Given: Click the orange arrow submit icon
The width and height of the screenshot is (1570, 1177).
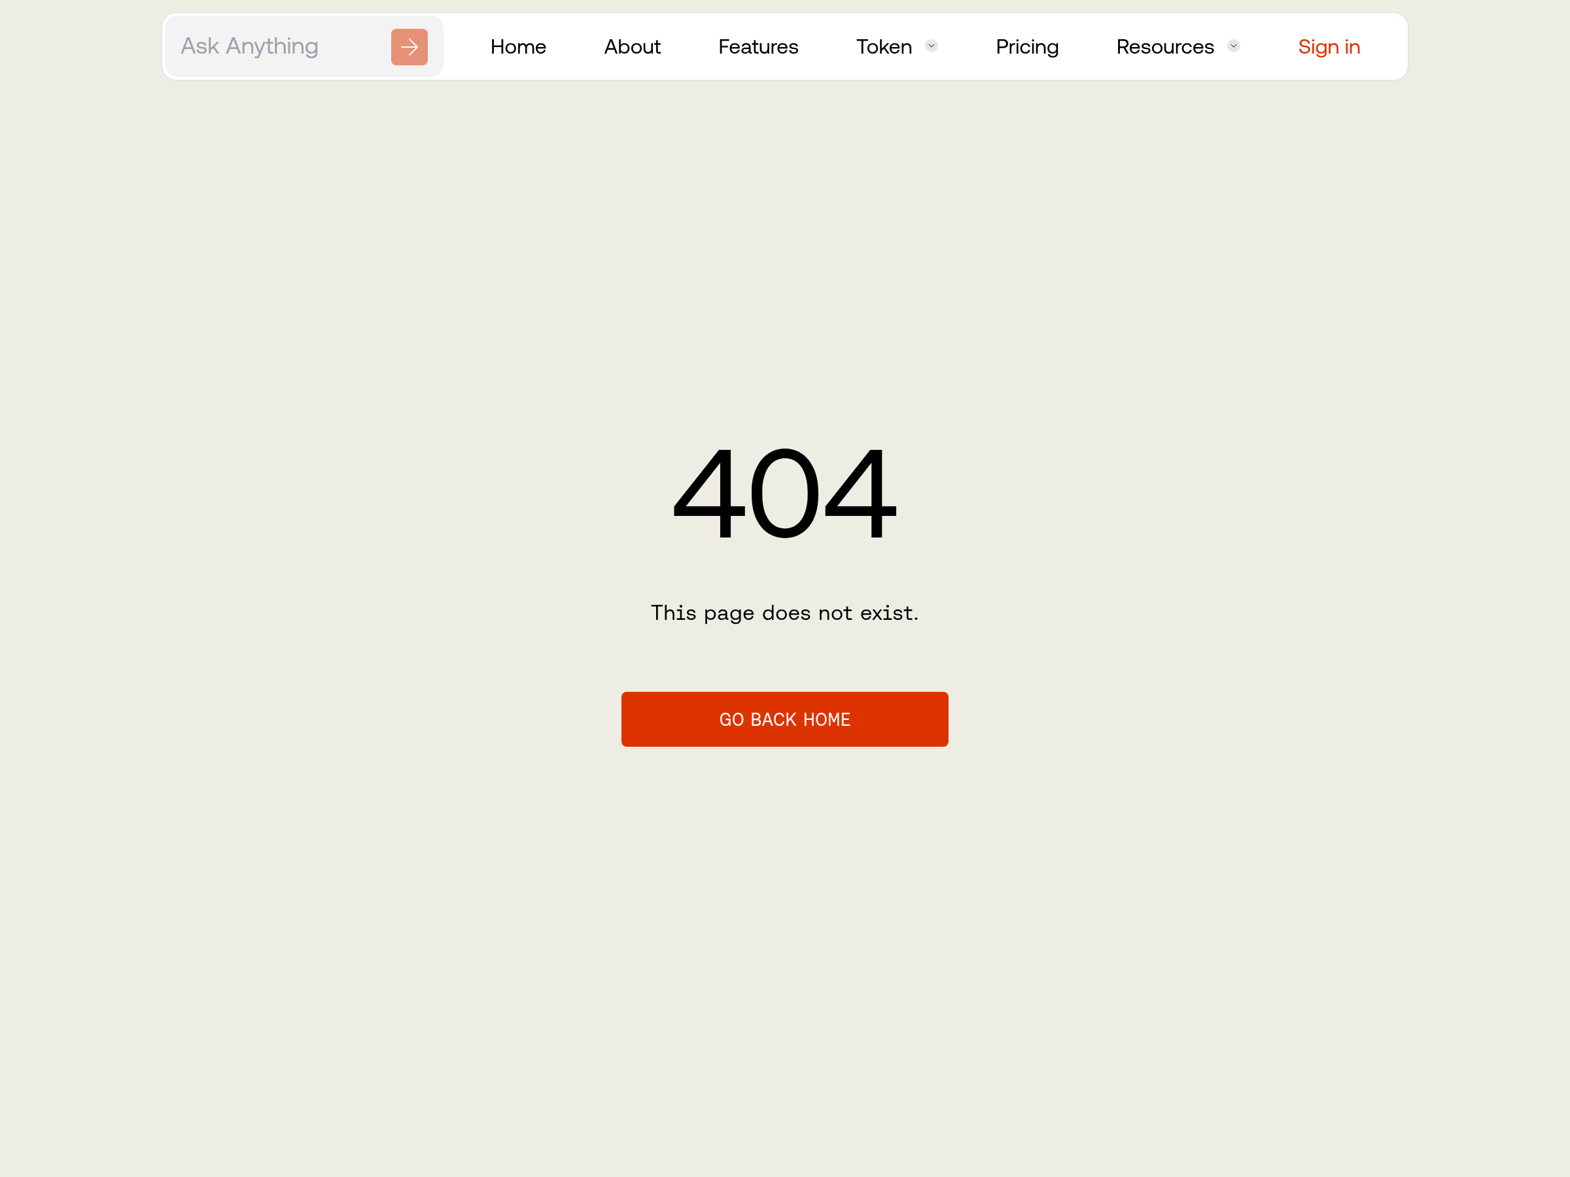Looking at the screenshot, I should click(409, 47).
